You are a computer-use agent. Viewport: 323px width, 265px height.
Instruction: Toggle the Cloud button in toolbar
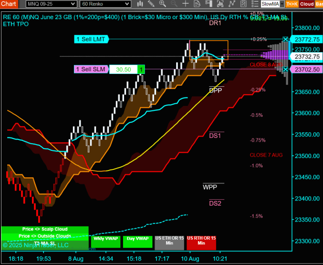[x=307, y=4]
